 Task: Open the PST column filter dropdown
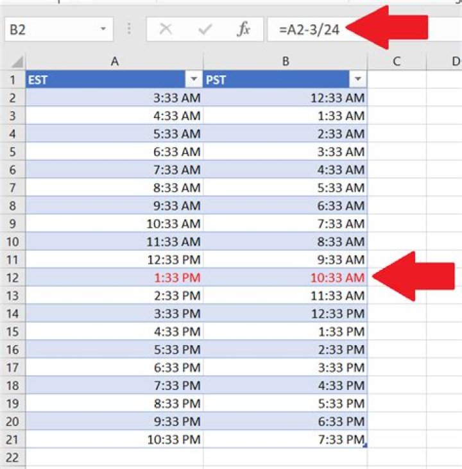point(358,80)
